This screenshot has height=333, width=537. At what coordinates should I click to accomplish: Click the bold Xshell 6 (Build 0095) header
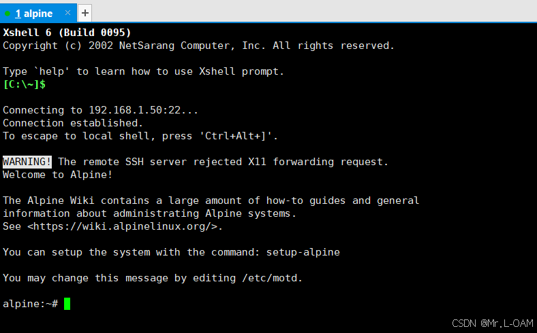pyautogui.click(x=67, y=33)
